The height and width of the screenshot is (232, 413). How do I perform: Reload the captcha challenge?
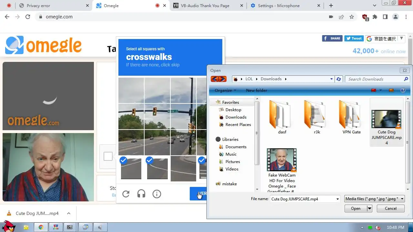[x=126, y=194]
